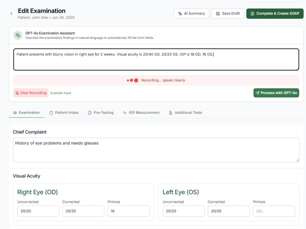
Task: Go back using the left chevron arrow
Action: pyautogui.click(x=12, y=14)
